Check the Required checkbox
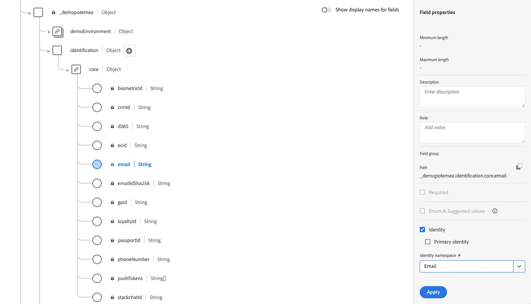 (422, 192)
